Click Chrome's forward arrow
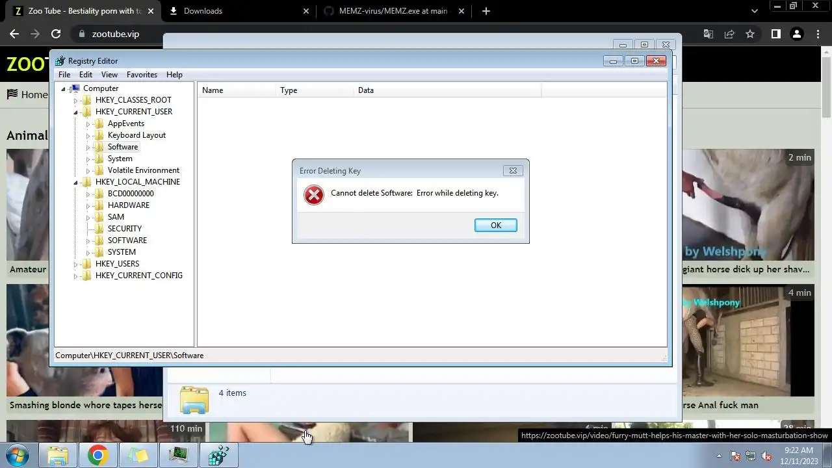Screen dimensions: 832x468 click(x=35, y=34)
